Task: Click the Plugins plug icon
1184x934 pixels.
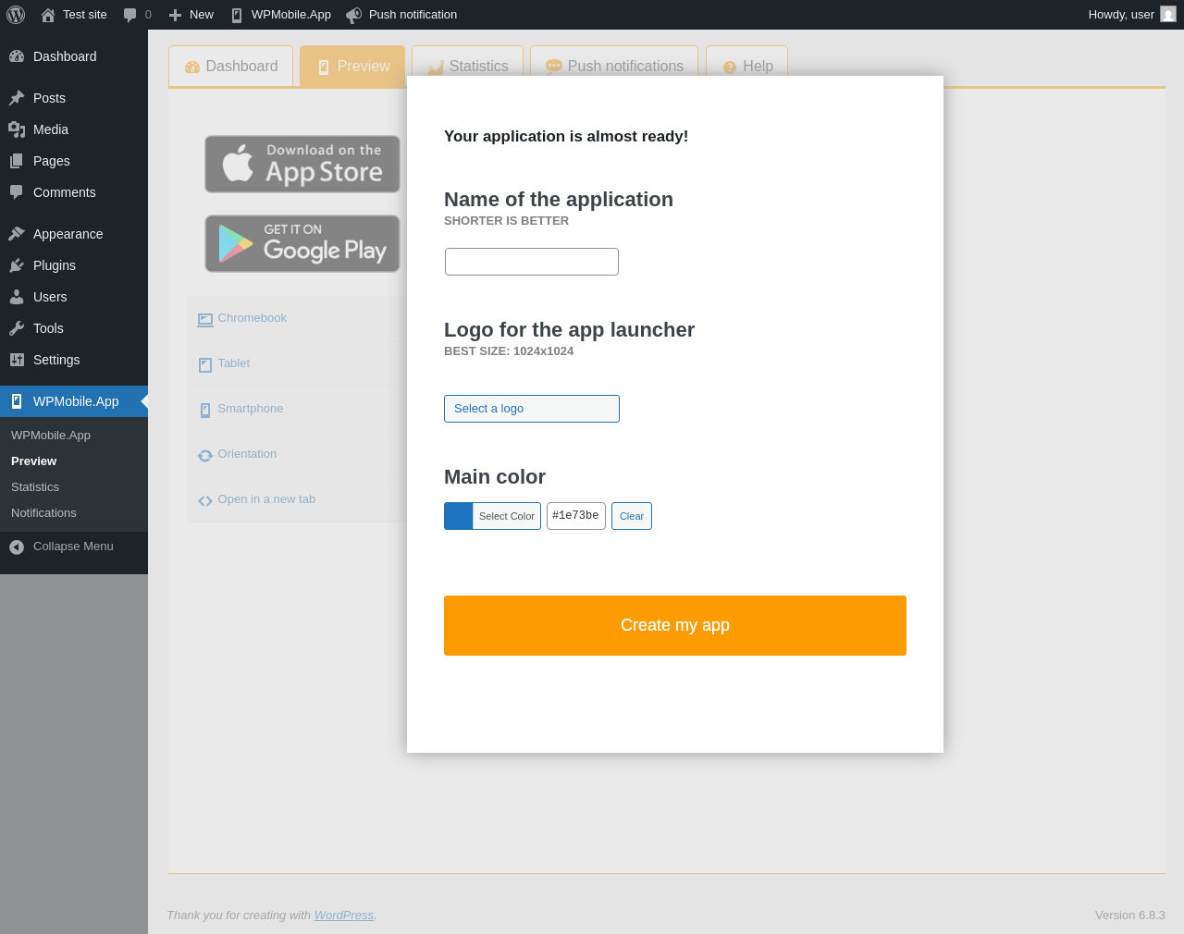Action: click(17, 265)
